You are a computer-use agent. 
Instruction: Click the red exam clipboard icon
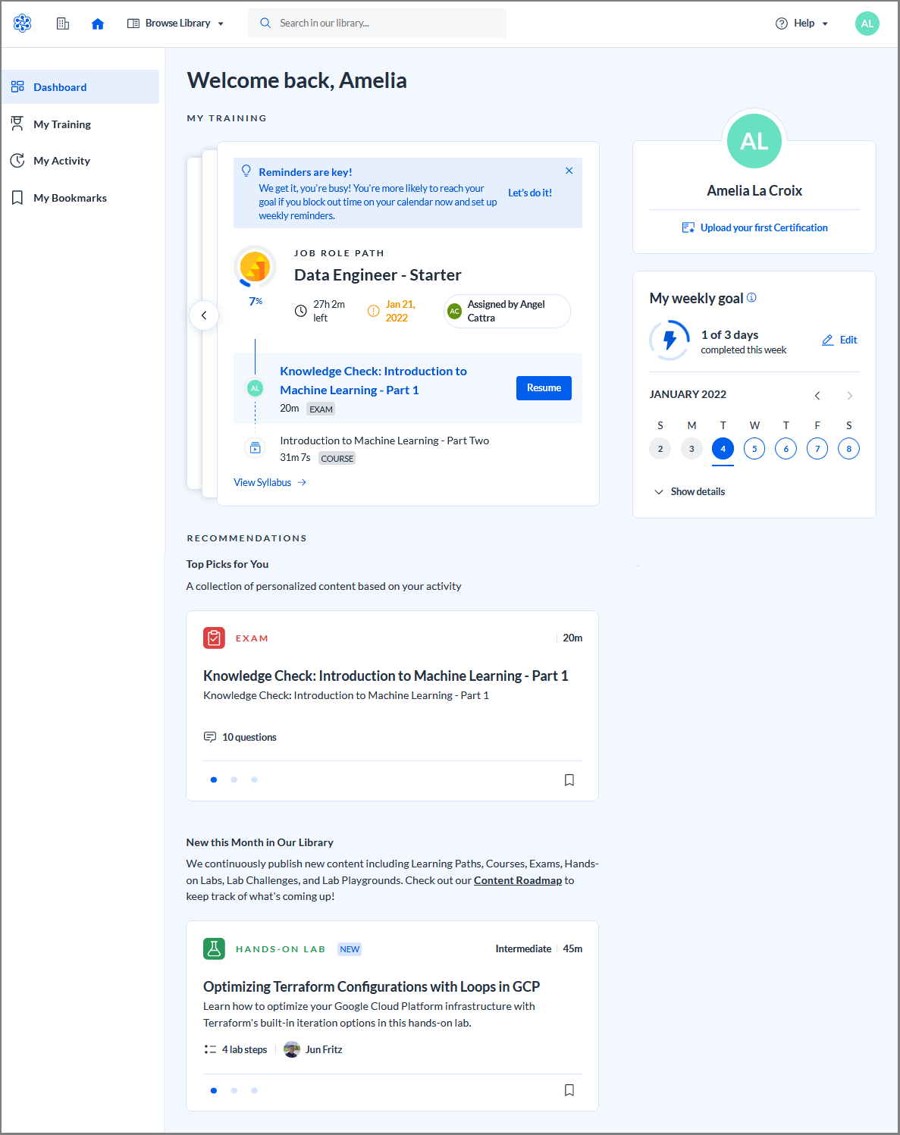(x=215, y=638)
